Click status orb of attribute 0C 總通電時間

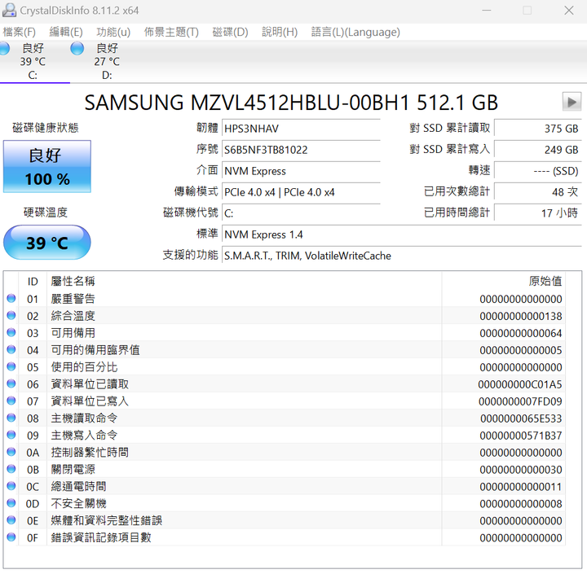(11, 486)
